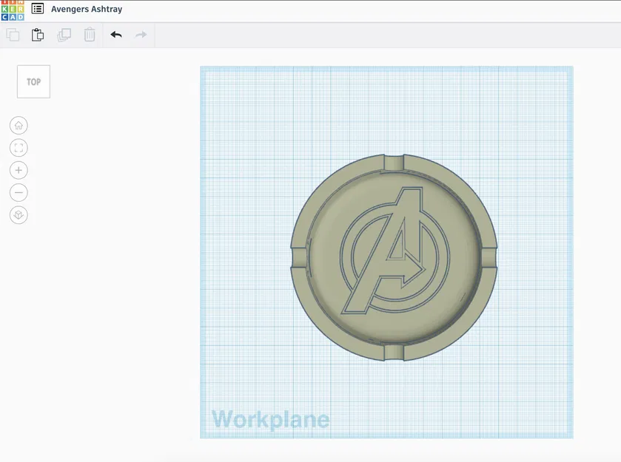621x462 pixels.
Task: Fit the view to the design
Action: (x=18, y=146)
